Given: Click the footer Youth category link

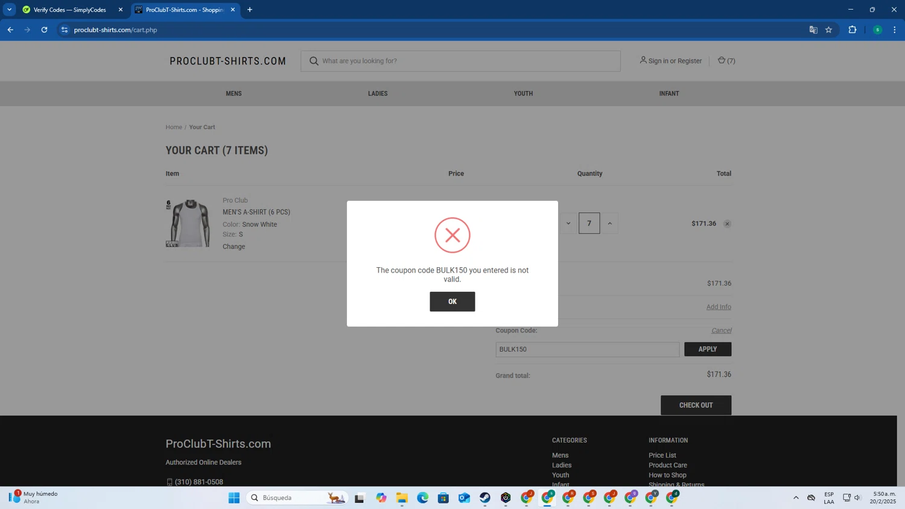Looking at the screenshot, I should 560,475.
